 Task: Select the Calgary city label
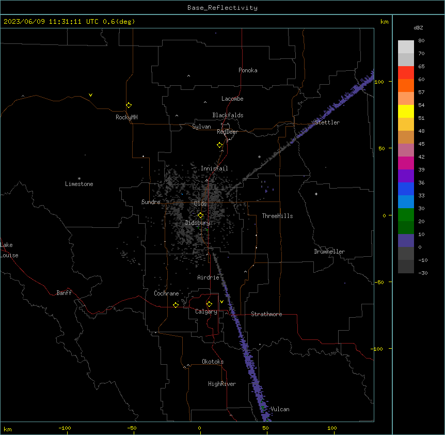click(x=206, y=312)
